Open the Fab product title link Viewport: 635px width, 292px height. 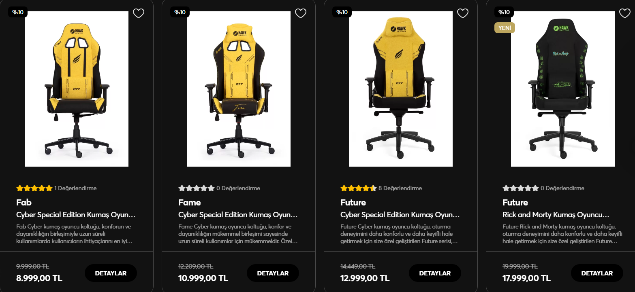tap(24, 202)
